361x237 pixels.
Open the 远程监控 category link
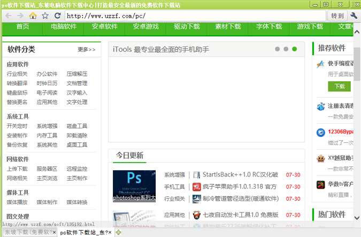77,169
